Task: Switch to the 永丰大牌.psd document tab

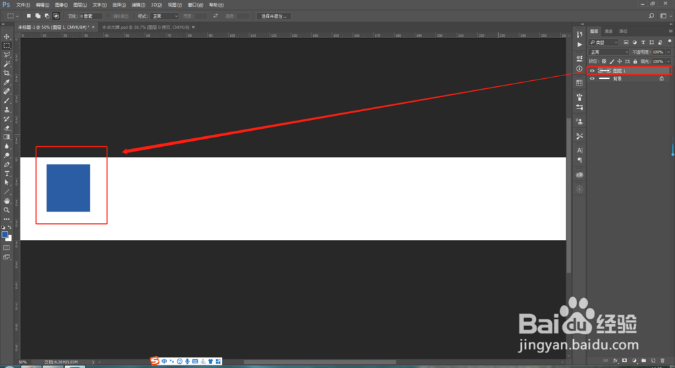Action: click(x=146, y=27)
